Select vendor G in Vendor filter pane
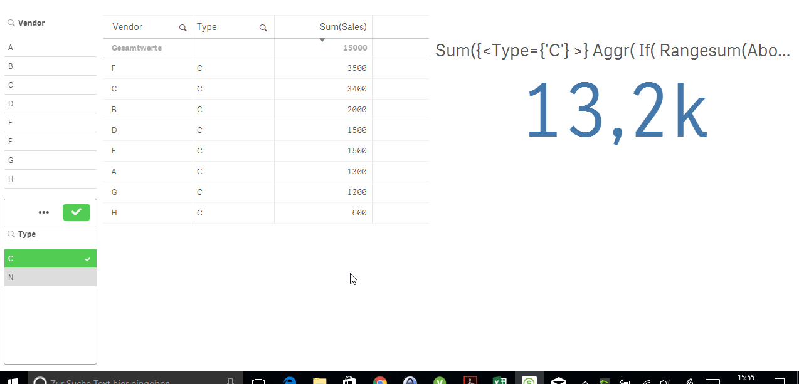This screenshot has height=384, width=799. (50, 160)
